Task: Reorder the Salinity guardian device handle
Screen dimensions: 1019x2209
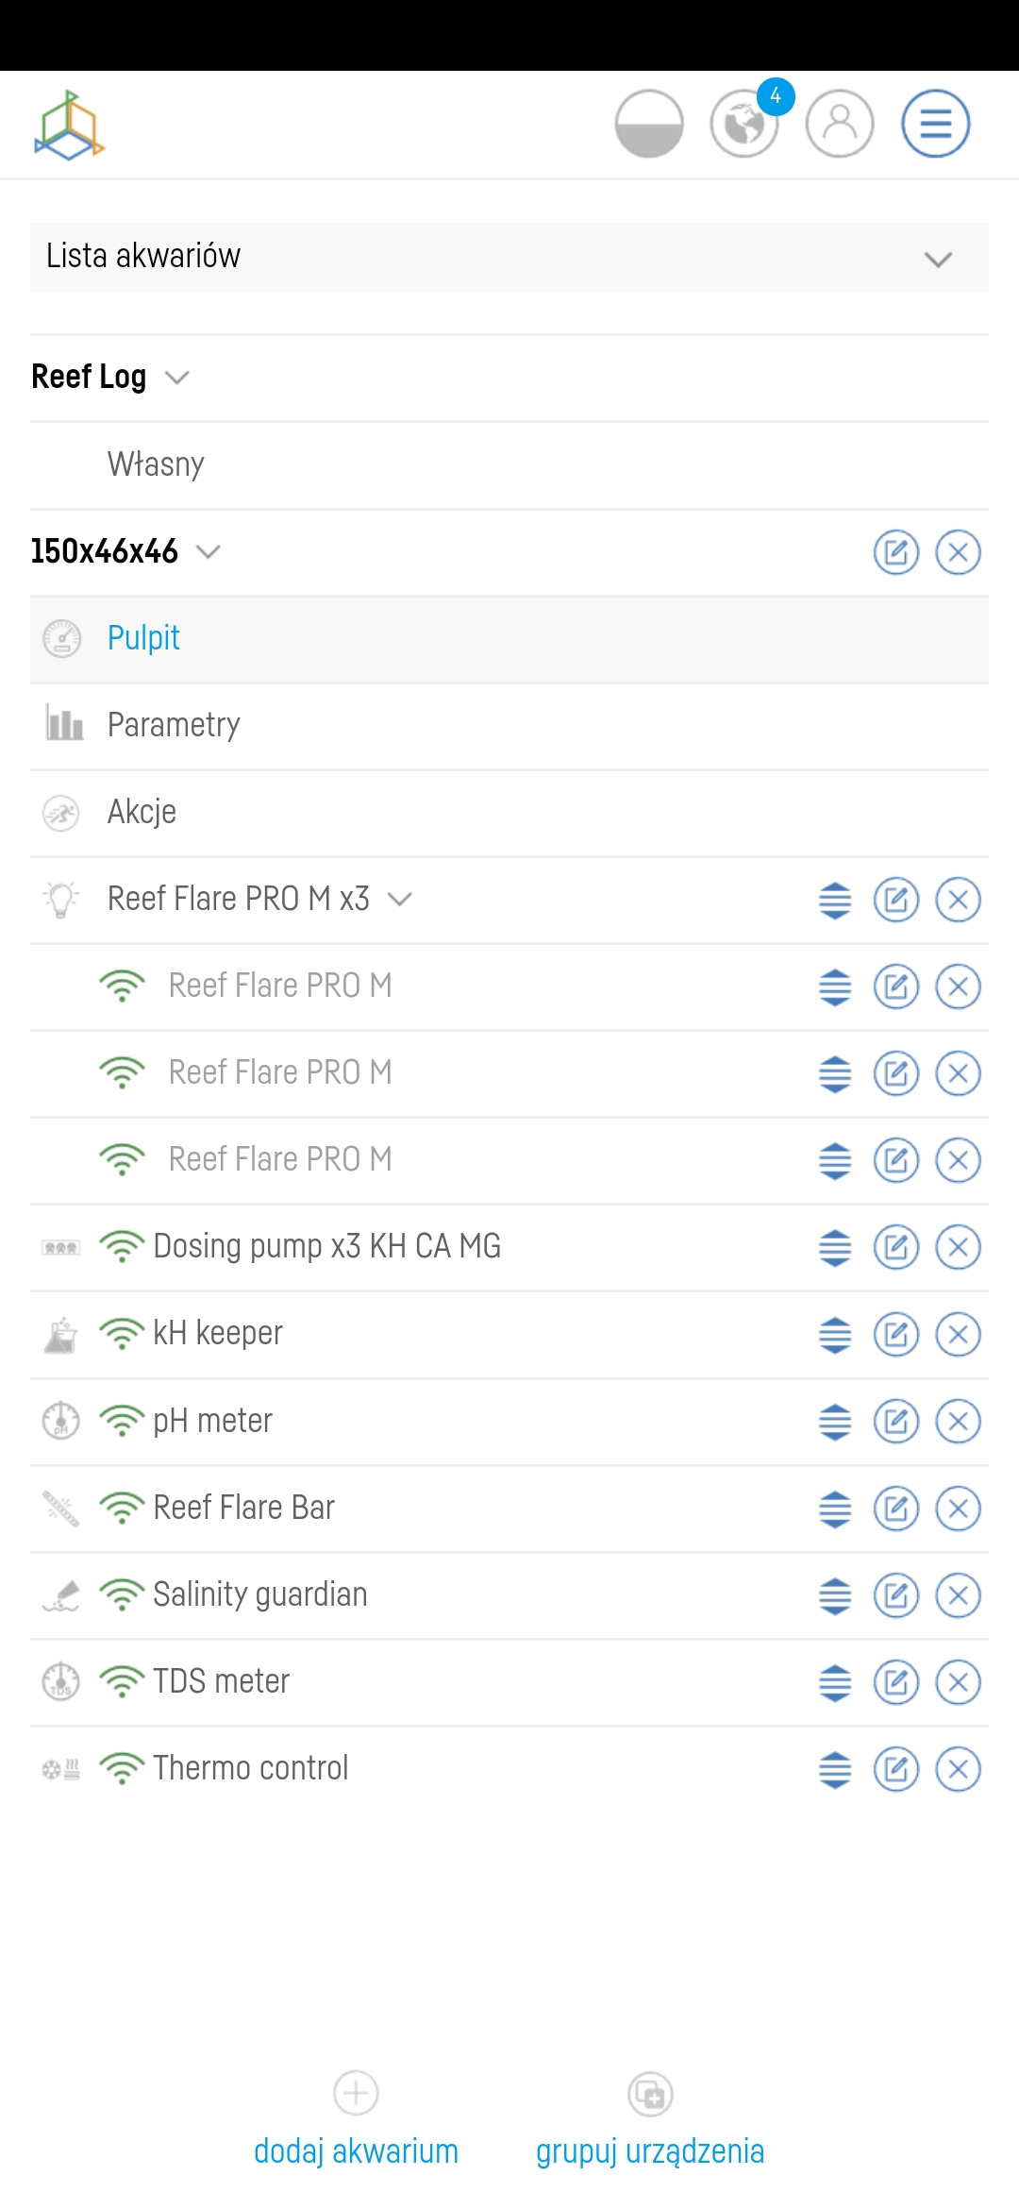Action: pyautogui.click(x=835, y=1595)
